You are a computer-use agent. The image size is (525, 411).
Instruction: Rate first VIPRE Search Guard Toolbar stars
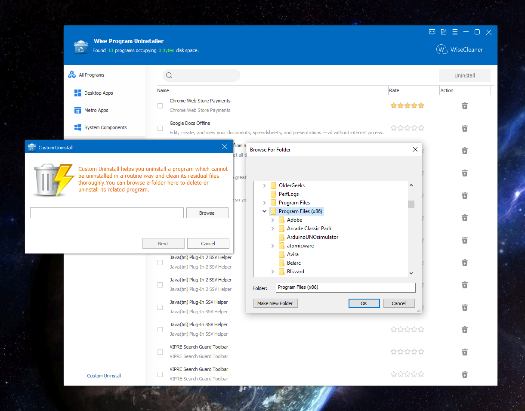[408, 352]
